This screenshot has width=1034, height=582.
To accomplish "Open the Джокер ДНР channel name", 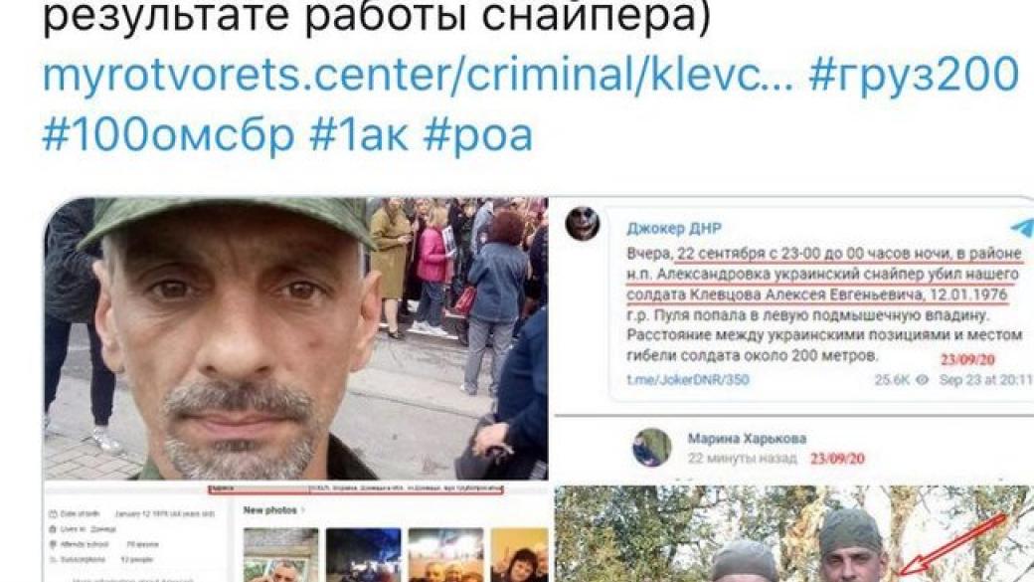I will 674,228.
